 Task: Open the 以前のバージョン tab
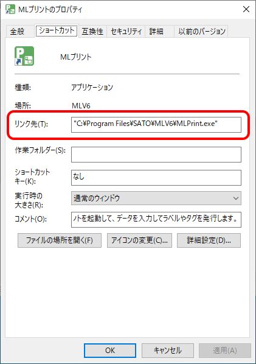tap(202, 31)
